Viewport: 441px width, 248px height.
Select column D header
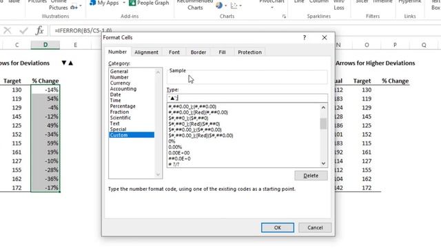45,45
